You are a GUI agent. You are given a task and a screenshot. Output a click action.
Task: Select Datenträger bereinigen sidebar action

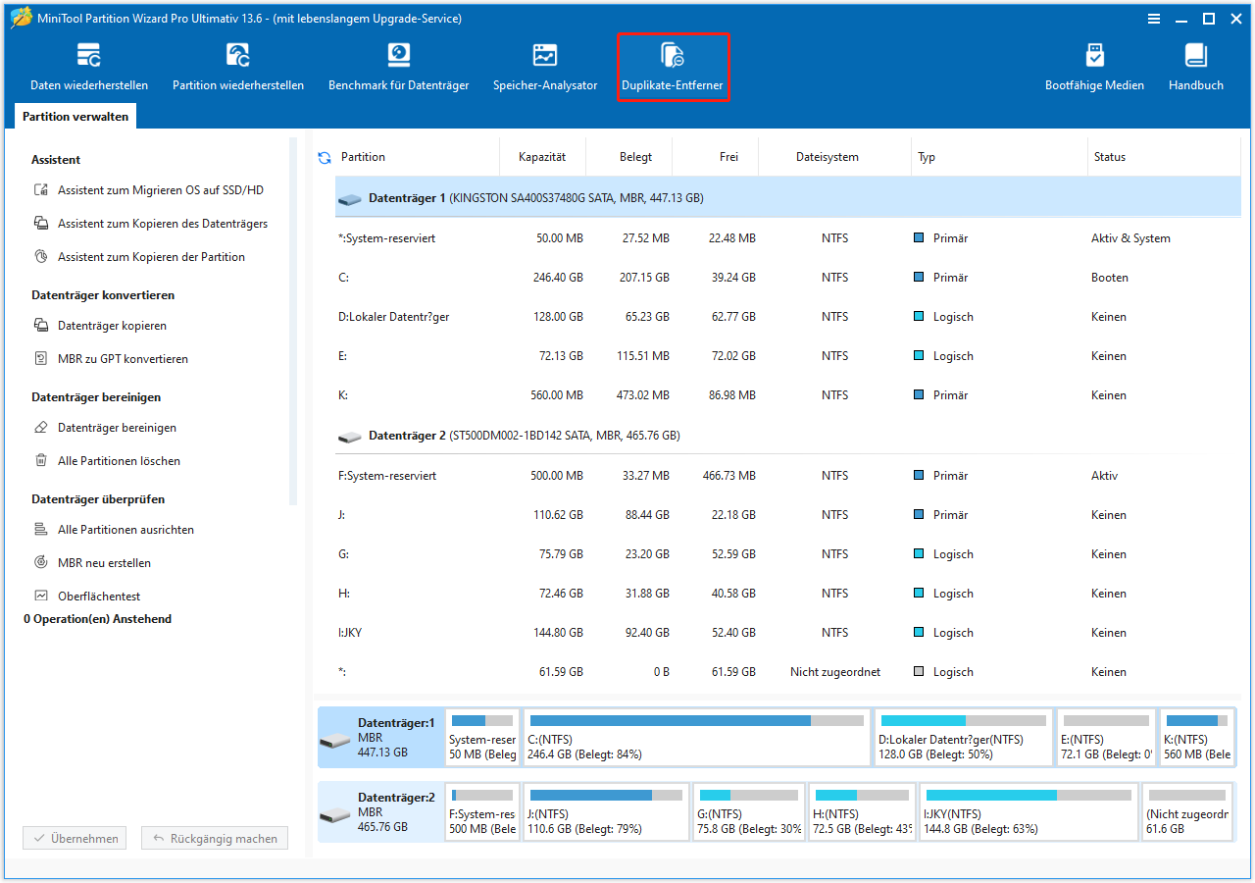pyautogui.click(x=105, y=428)
